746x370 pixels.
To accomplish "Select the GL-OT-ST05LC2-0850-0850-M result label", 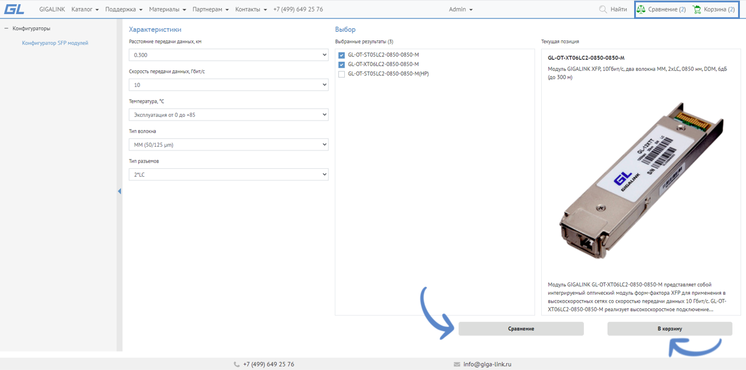I will click(383, 55).
